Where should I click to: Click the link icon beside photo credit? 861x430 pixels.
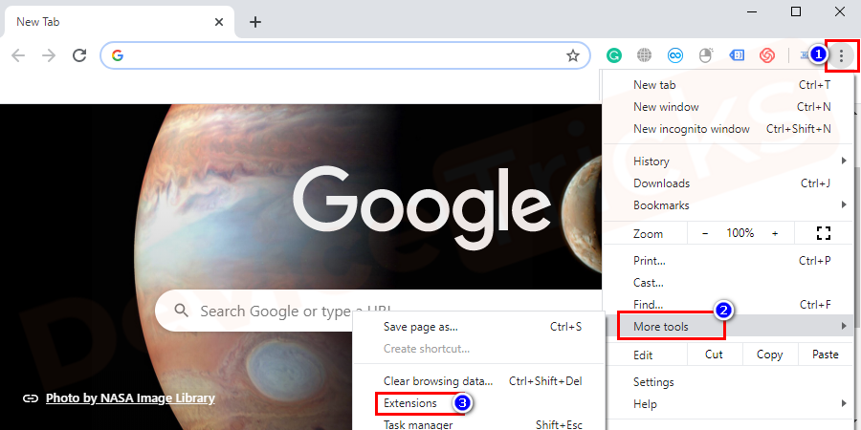31,398
